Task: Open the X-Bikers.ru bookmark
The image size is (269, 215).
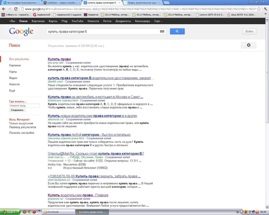Action: click(16, 15)
